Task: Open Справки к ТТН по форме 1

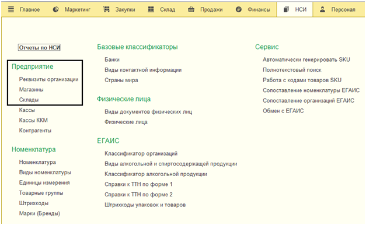Action: [x=138, y=184]
